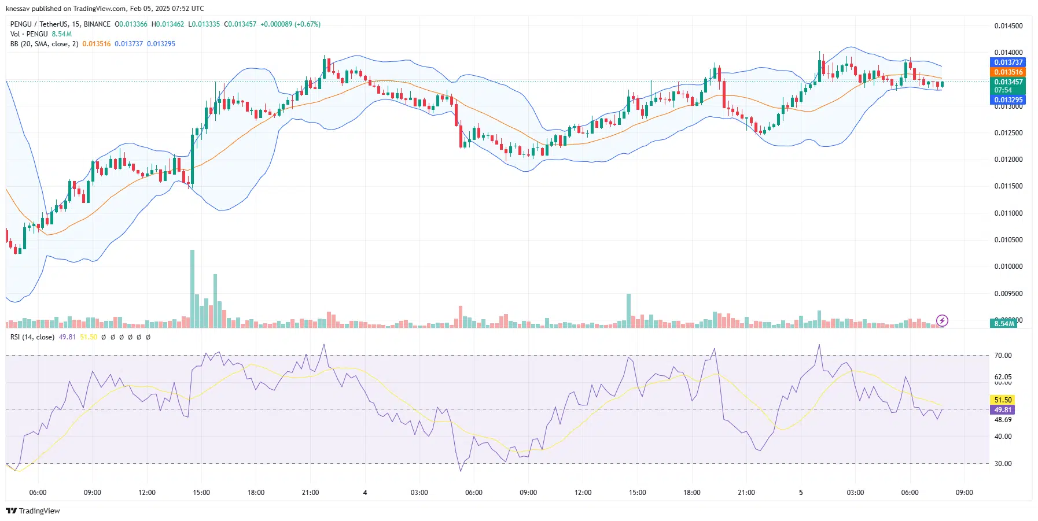This screenshot has height=521, width=1038.
Task: Click the 30.00 RSI oversold level label
Action: (x=1003, y=464)
